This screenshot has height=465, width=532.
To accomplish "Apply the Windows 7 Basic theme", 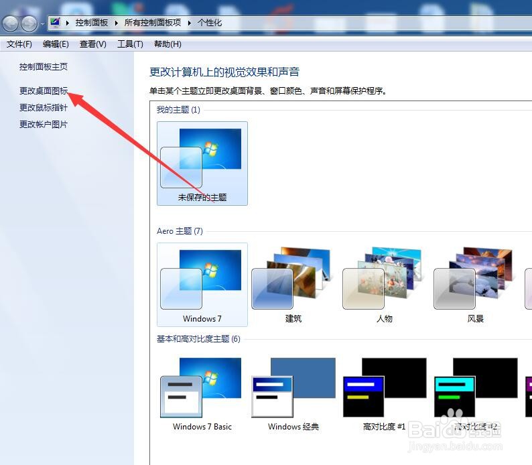I will 202,394.
